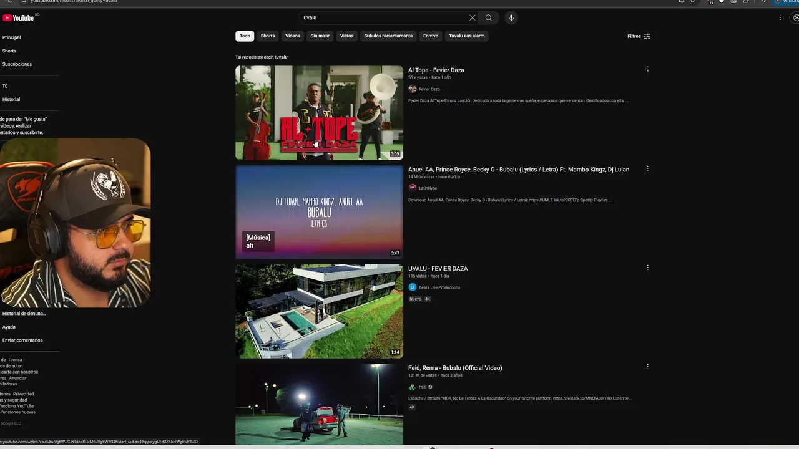799x449 pixels.
Task: Select the En vivo filter chip
Action: point(431,36)
